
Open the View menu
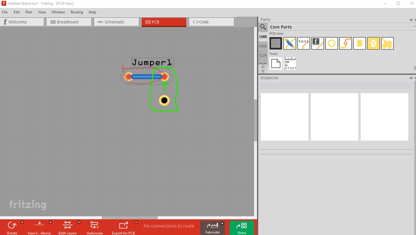(x=42, y=12)
